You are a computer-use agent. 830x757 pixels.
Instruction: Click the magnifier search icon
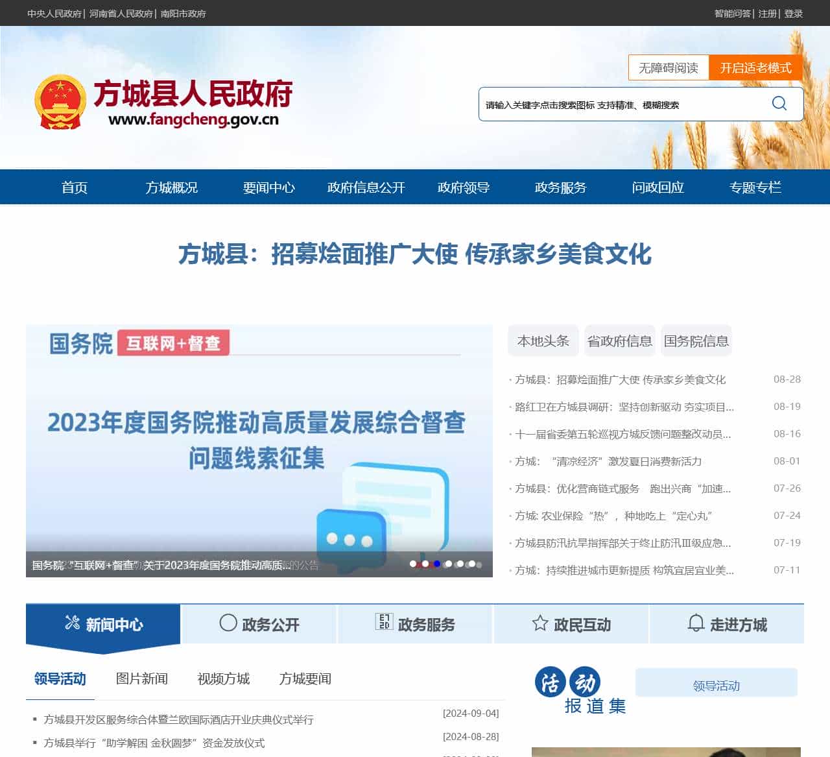(x=779, y=104)
